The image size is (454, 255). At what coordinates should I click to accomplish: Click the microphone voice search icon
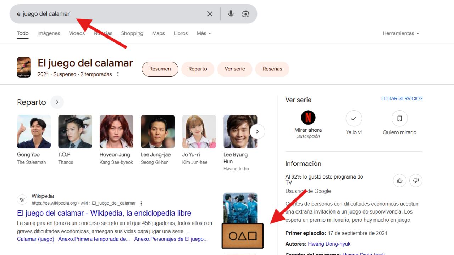231,14
